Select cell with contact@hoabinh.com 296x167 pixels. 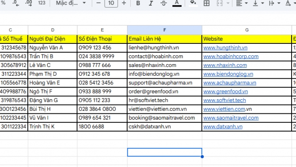pos(164,56)
